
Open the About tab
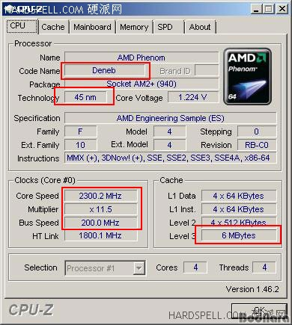coord(200,27)
